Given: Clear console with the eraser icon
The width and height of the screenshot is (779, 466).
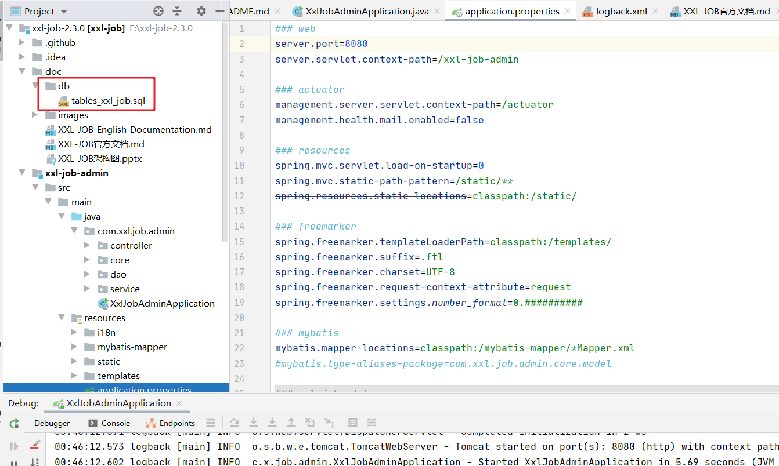Looking at the screenshot, I should 35,445.
